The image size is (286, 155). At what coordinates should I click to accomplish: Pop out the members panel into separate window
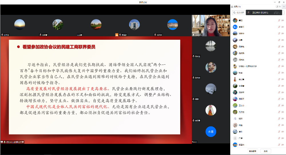click(x=277, y=6)
